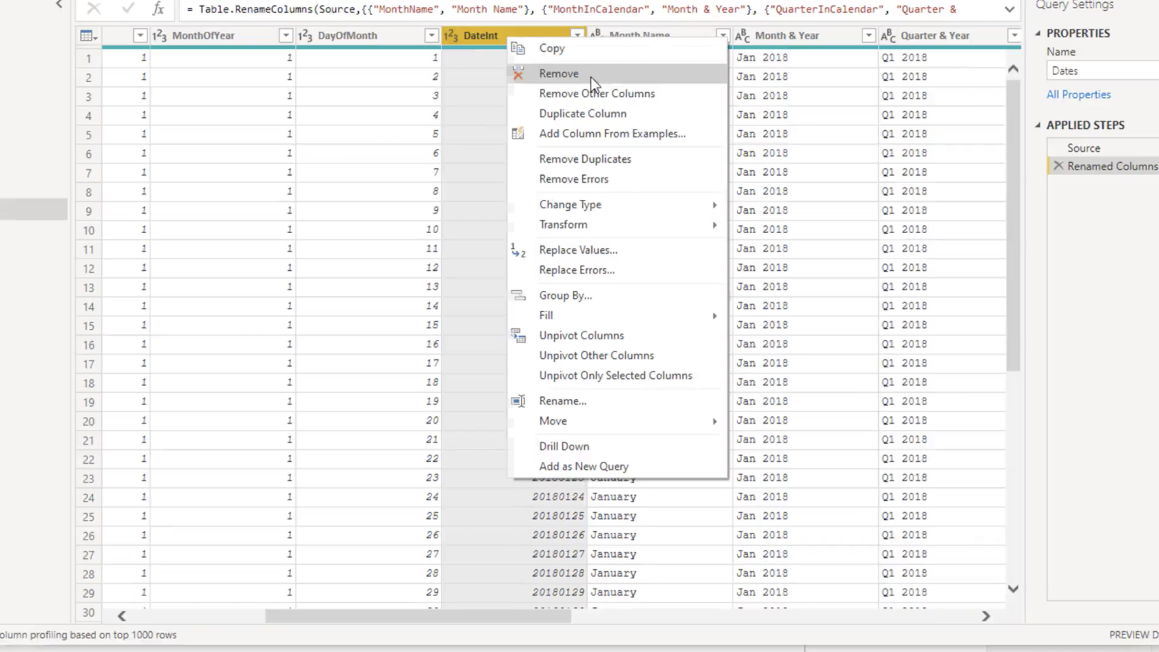Click DateInt column data type icon
Image resolution: width=1159 pixels, height=652 pixels.
[451, 36]
